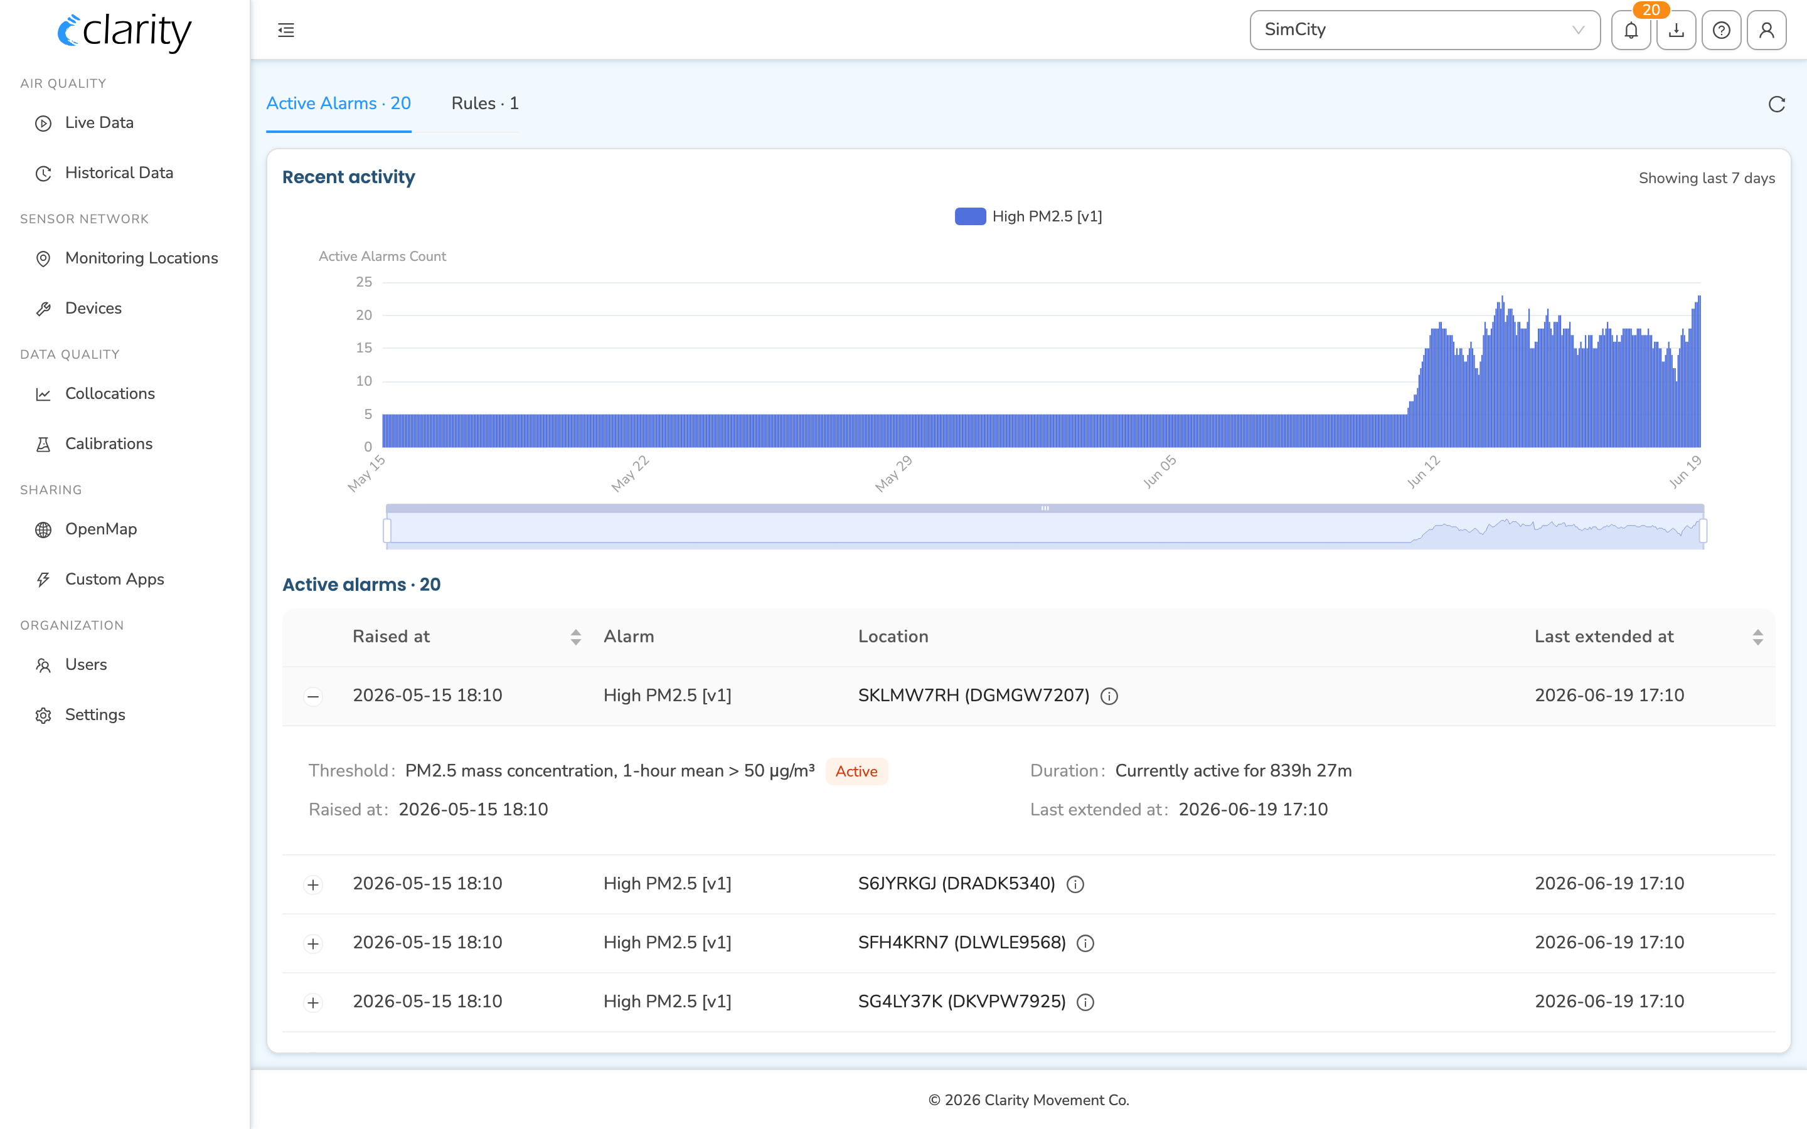1807x1129 pixels.
Task: Click the Collocations chart icon
Action: coord(43,393)
